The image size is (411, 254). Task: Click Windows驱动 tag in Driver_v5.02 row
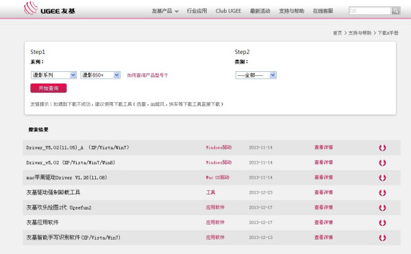(x=219, y=162)
